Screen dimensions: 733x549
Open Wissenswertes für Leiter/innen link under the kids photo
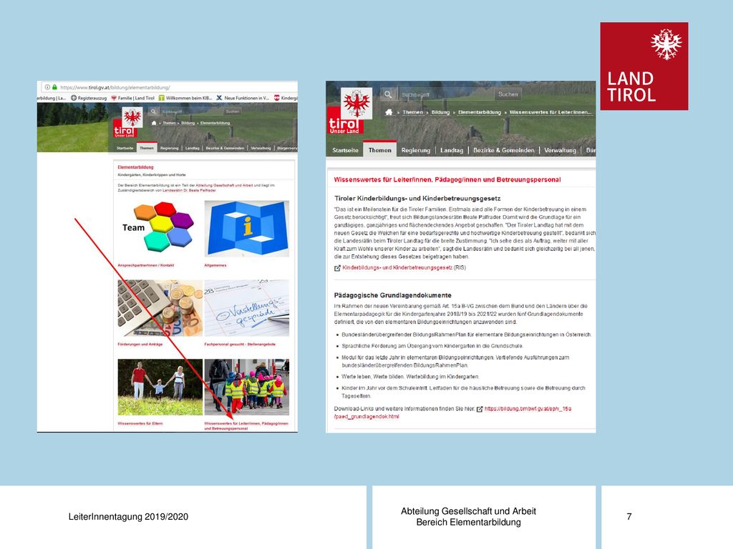pos(246,426)
